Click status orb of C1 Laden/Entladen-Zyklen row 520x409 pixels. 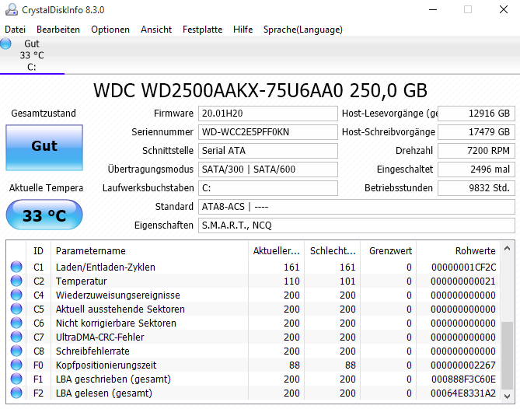click(16, 267)
